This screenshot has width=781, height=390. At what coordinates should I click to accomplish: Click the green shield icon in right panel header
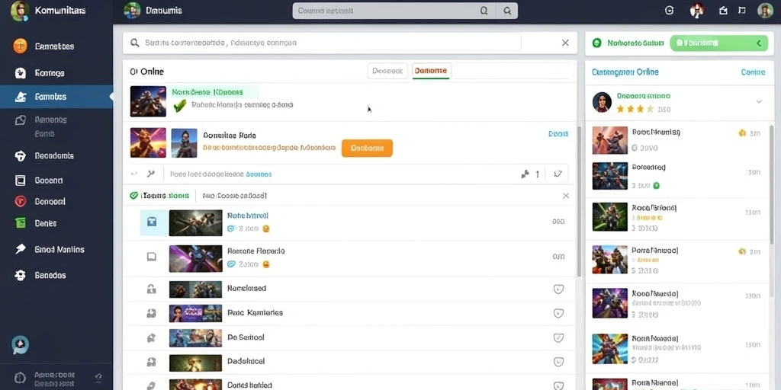pos(596,43)
